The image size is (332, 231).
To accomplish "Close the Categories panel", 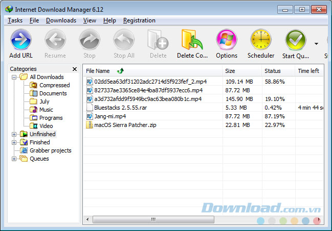I will pyautogui.click(x=75, y=69).
